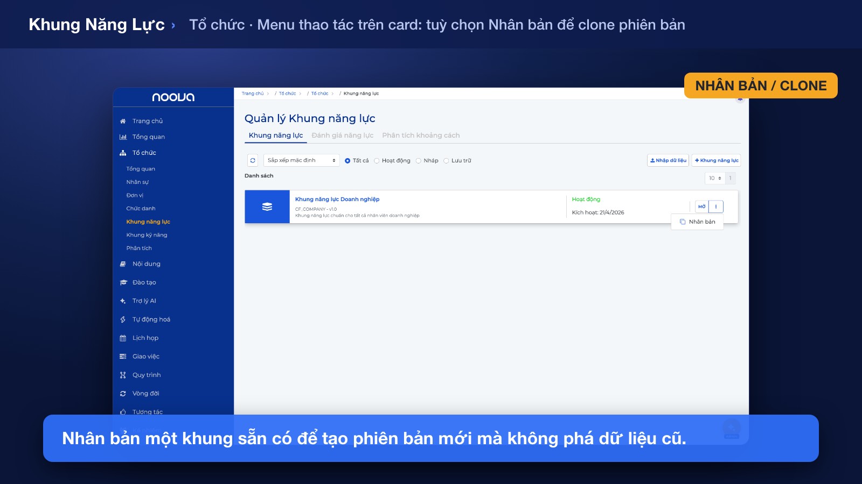This screenshot has height=484, width=862.
Task: Choose Nhân bản from card menu
Action: [x=697, y=222]
